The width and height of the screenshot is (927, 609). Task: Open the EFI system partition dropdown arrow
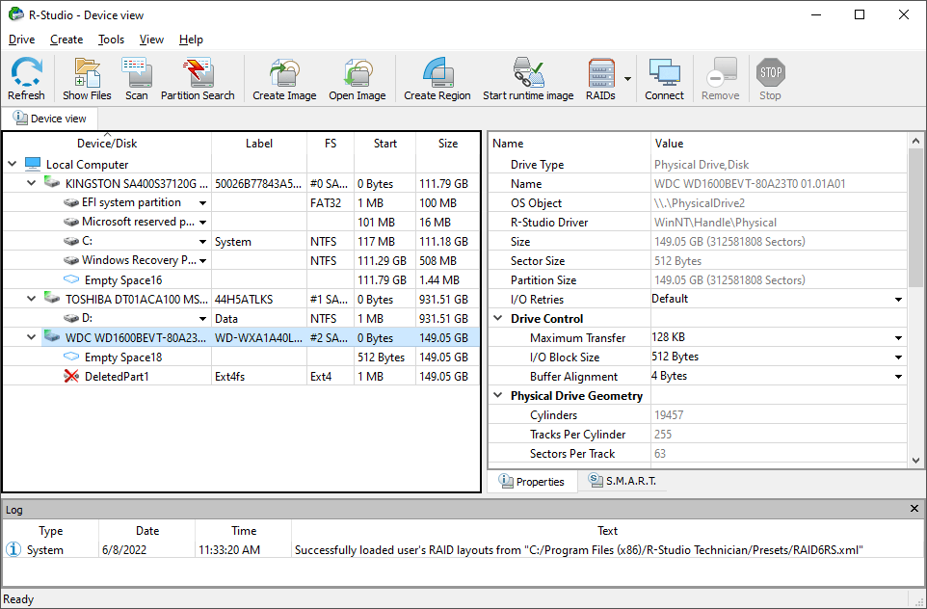tap(202, 202)
